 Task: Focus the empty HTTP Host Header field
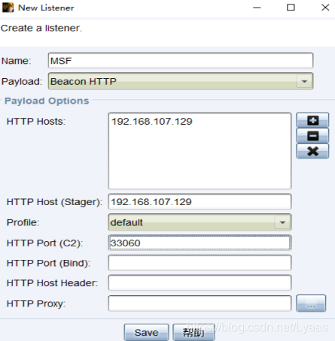pyautogui.click(x=199, y=283)
